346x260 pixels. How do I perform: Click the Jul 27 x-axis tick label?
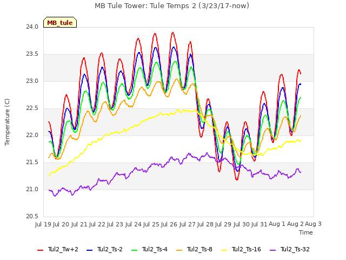188,224
